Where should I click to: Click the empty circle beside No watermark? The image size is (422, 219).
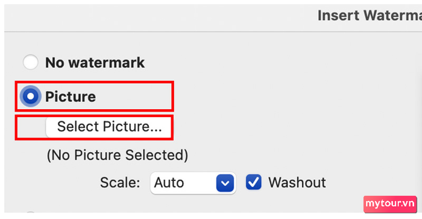tap(30, 62)
